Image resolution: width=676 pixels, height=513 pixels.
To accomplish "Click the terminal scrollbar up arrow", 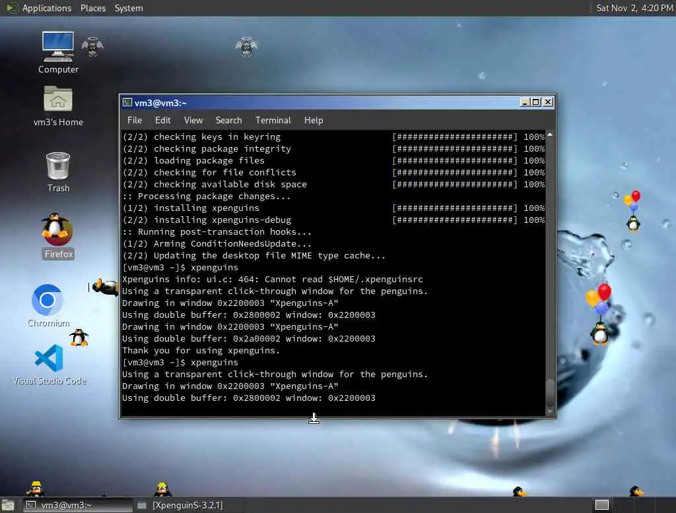I will tap(550, 135).
